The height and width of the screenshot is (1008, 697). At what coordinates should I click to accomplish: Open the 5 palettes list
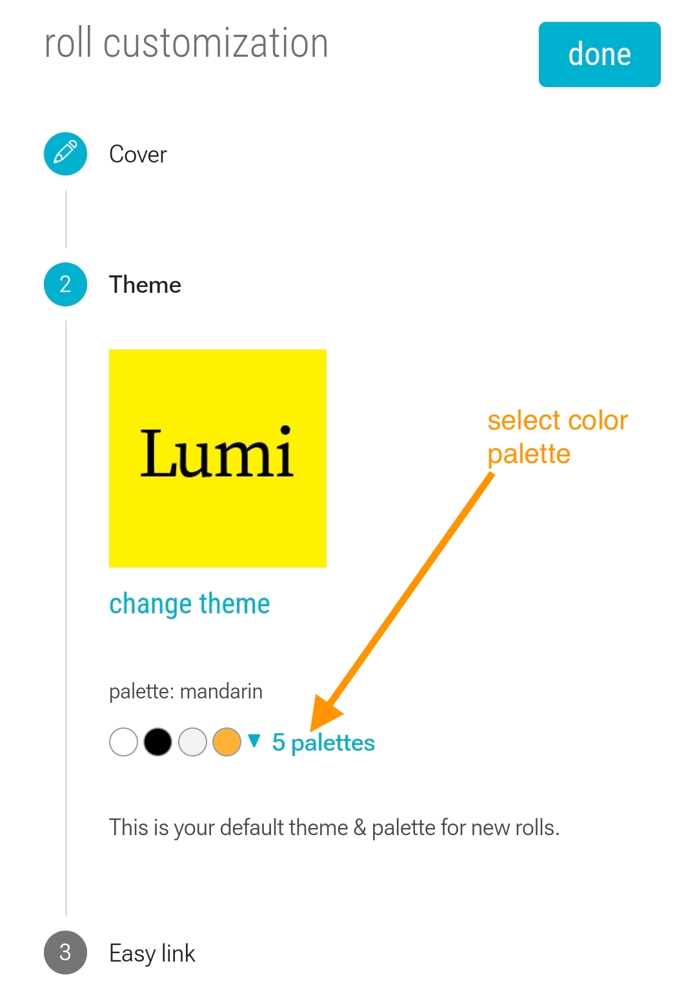click(x=323, y=742)
